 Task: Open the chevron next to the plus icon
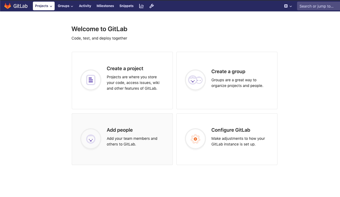[x=291, y=6]
